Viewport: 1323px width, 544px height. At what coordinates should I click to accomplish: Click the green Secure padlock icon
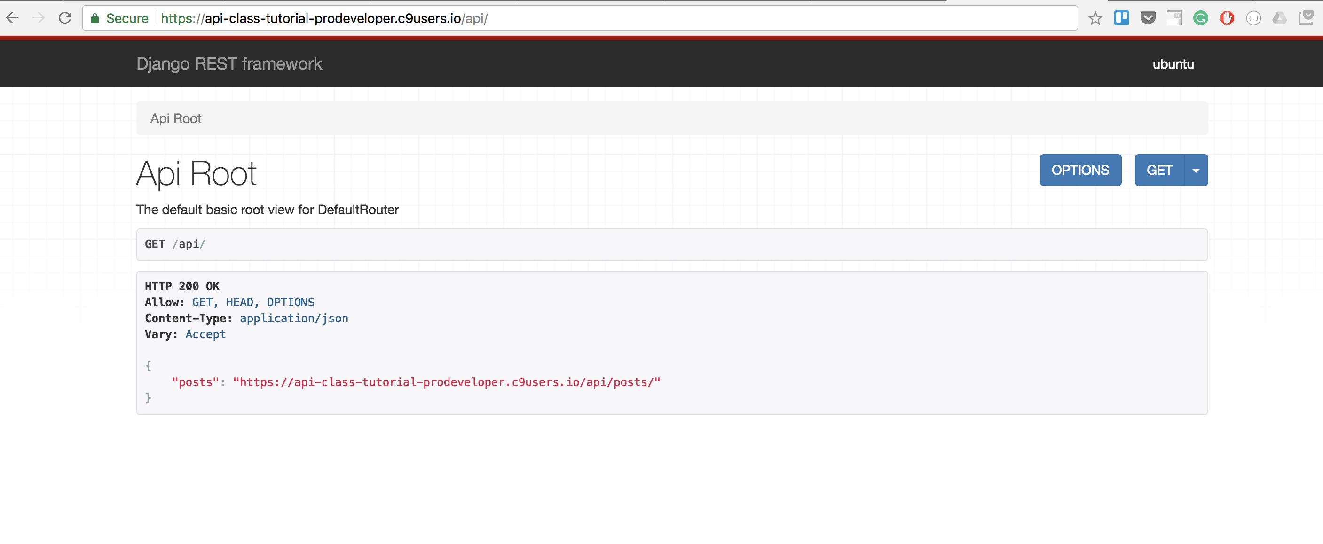point(95,18)
